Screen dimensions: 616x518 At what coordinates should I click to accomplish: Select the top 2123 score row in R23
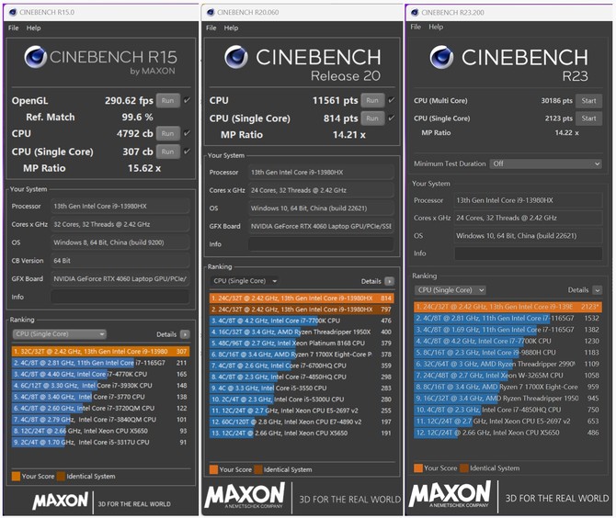click(508, 307)
